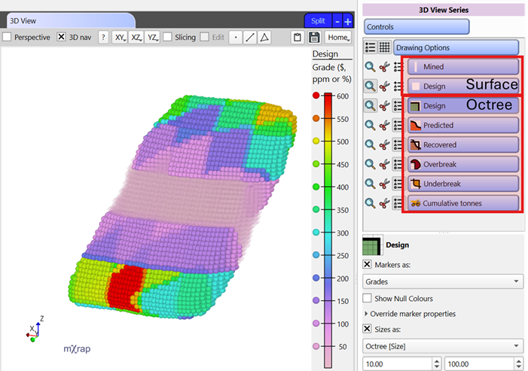Click the red 600 legend colour marker
Viewport: 528px width, 371px height.
point(316,96)
